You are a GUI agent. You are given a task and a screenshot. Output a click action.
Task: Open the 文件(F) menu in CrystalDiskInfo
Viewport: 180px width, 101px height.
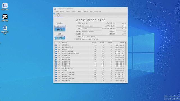click(x=56, y=12)
